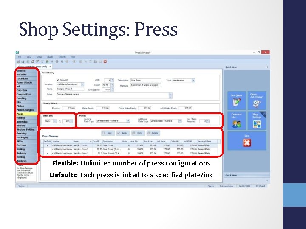306x229 pixels.
Task: Select the 'Sample - Press 2' row
Action: click(130, 149)
